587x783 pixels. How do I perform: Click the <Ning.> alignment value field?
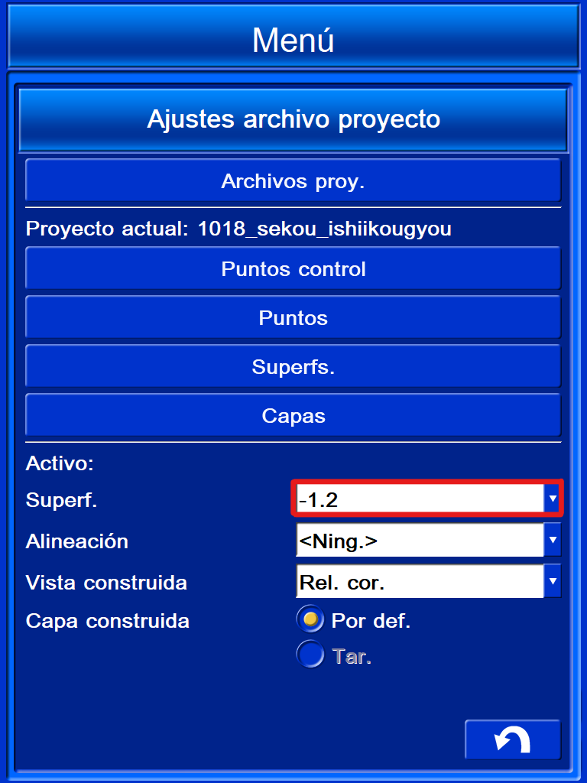(420, 540)
